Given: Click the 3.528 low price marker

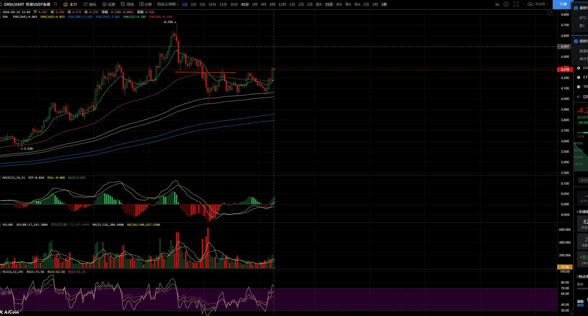Looking at the screenshot, I should [x=28, y=148].
